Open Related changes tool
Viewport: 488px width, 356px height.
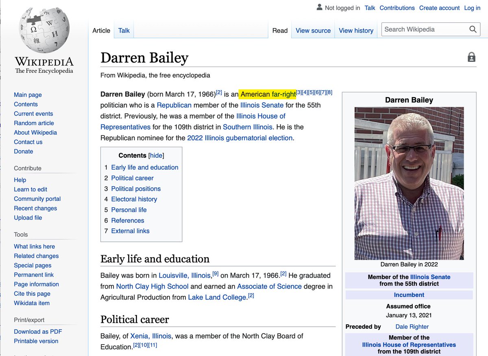[36, 256]
